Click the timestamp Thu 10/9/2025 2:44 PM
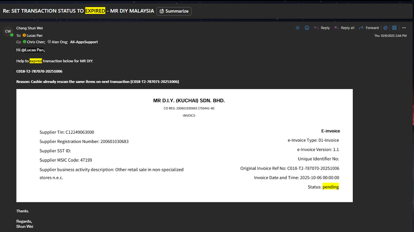414x232 pixels. pyautogui.click(x=390, y=36)
